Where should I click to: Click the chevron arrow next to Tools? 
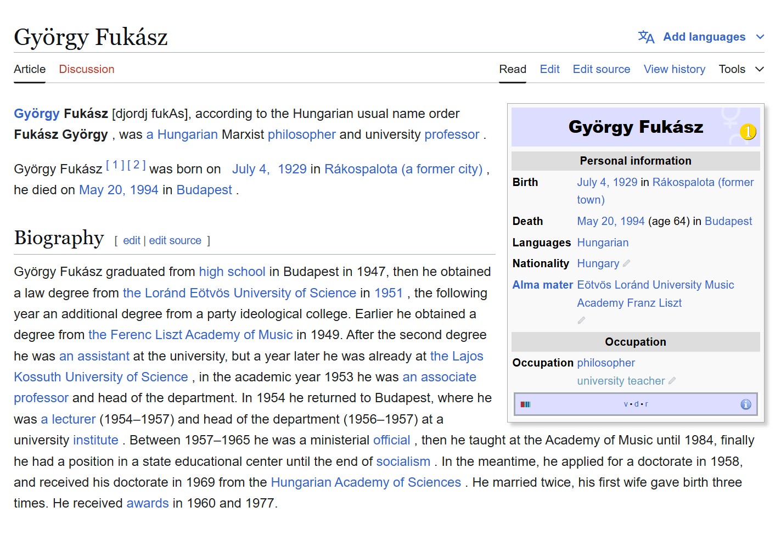pos(760,69)
